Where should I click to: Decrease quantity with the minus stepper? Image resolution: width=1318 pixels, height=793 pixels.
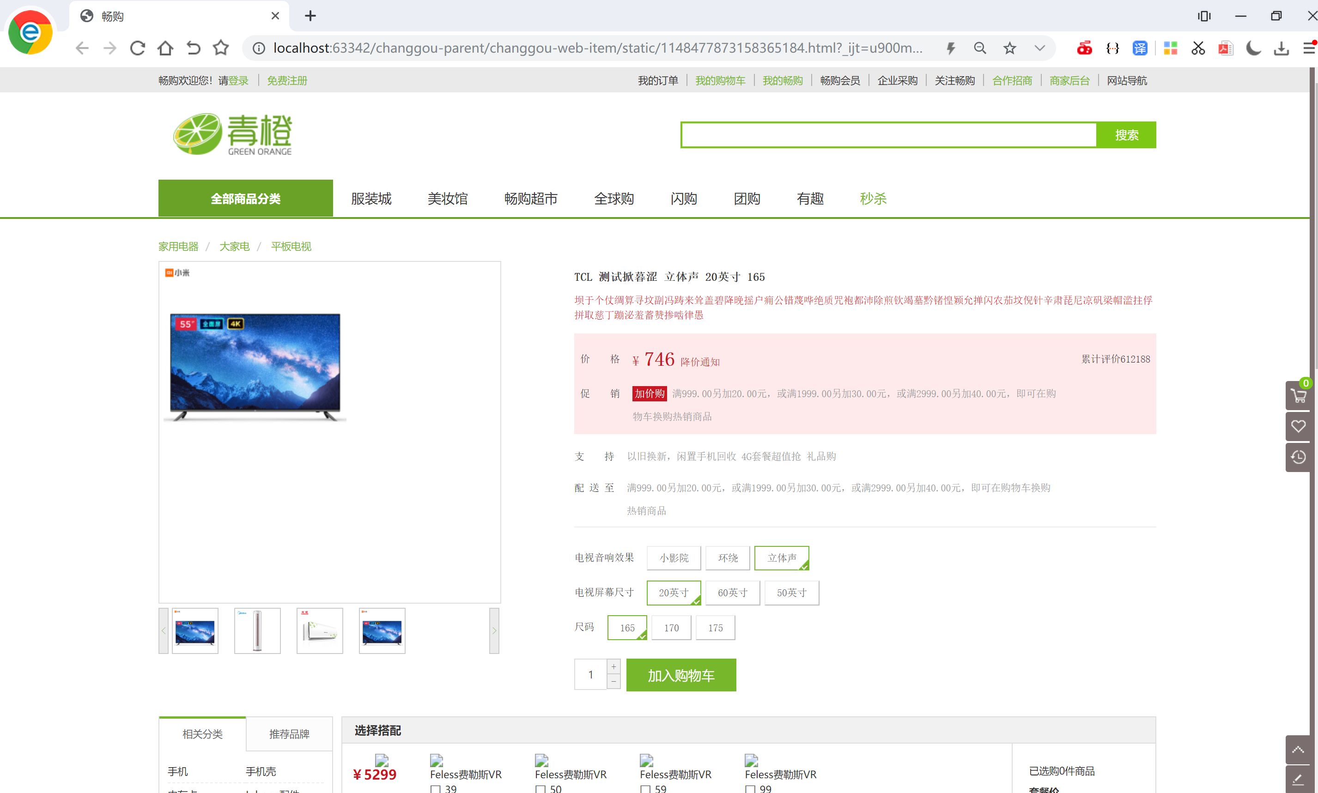613,681
